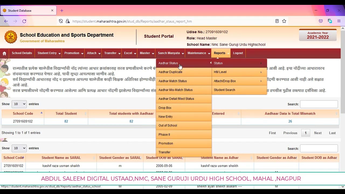The image size is (345, 194).
Task: Select Promotion in status submenu
Action: [x=184, y=143]
